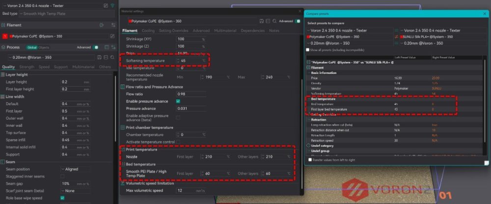Open left printer preset dropdown in Compare presets

(350, 30)
